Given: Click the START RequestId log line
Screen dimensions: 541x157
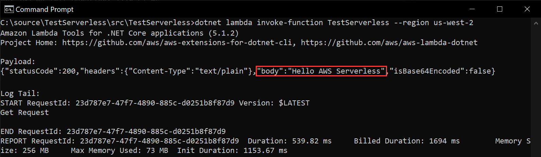Looking at the screenshot, I should [155, 103].
